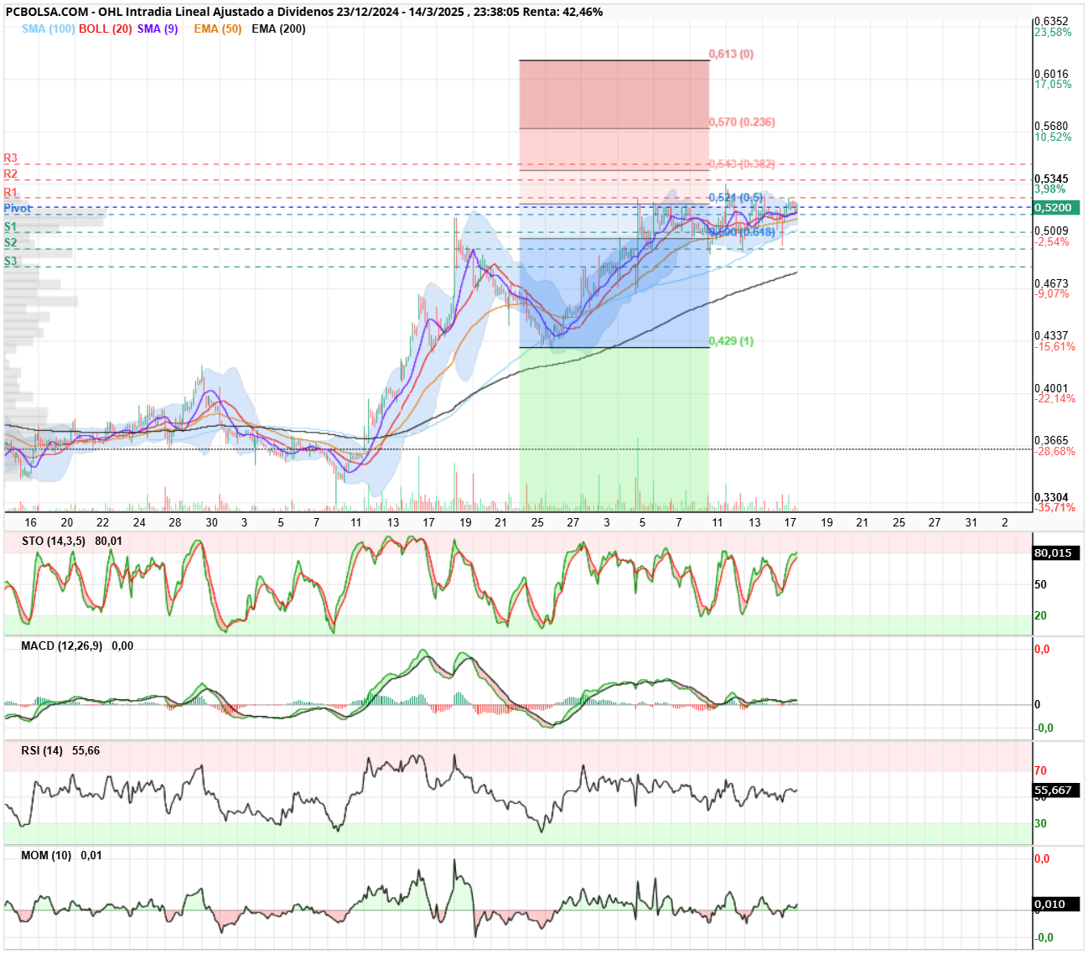The width and height of the screenshot is (1088, 954).
Task: Click the RSI (14) indicator title
Action: tap(42, 751)
